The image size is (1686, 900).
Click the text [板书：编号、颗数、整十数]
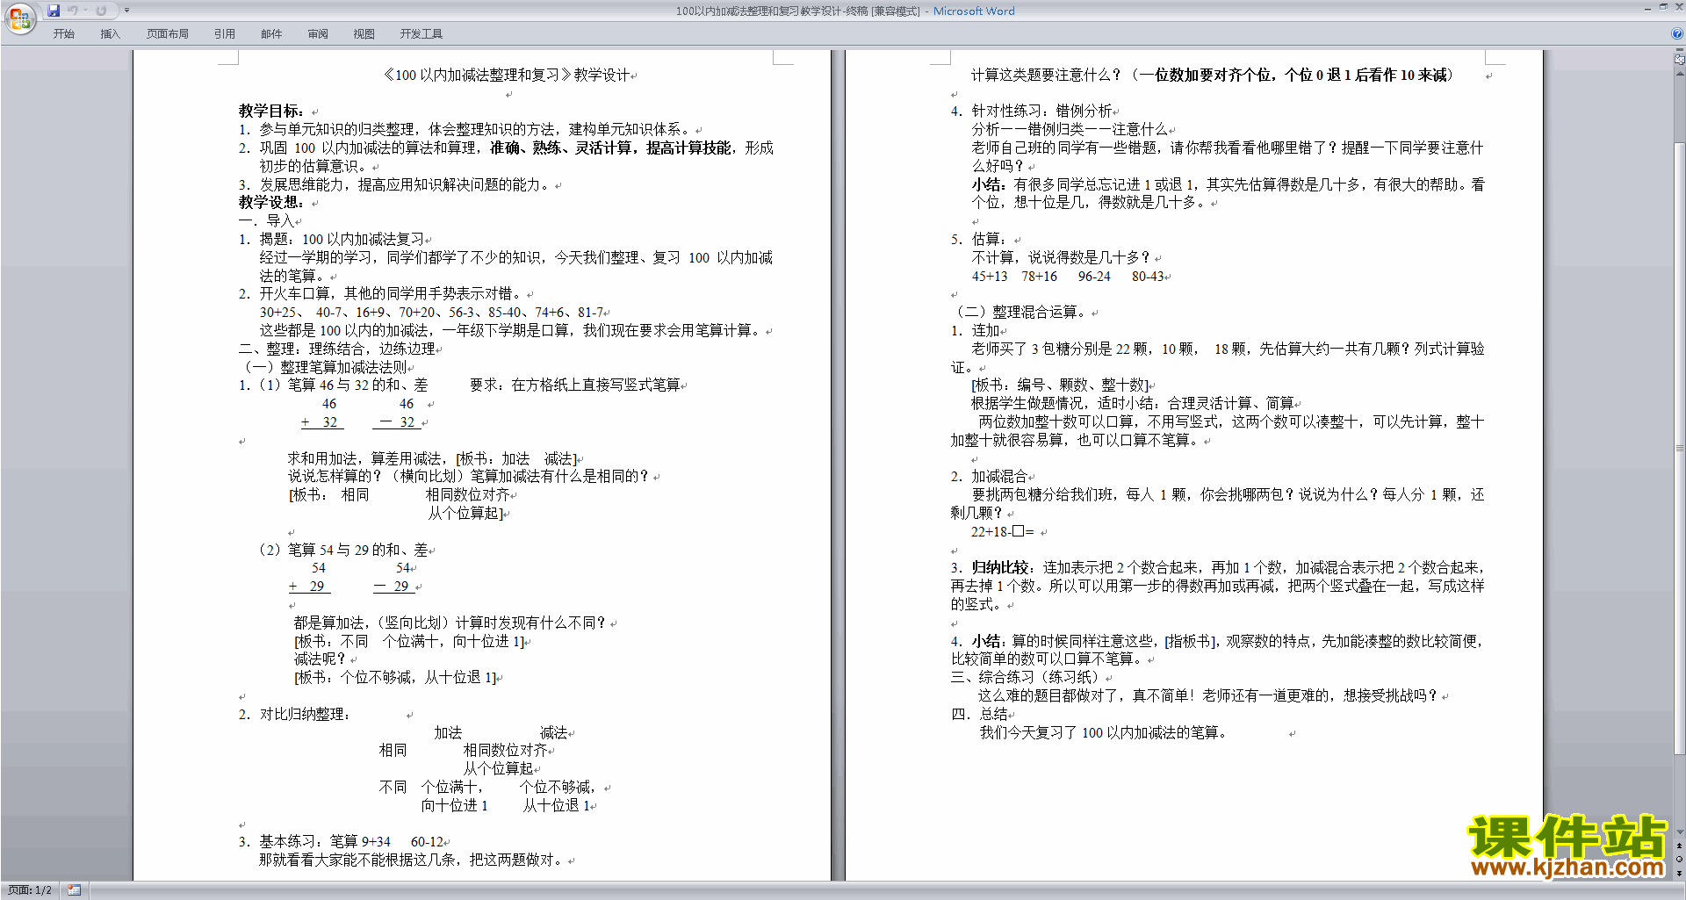click(1061, 385)
